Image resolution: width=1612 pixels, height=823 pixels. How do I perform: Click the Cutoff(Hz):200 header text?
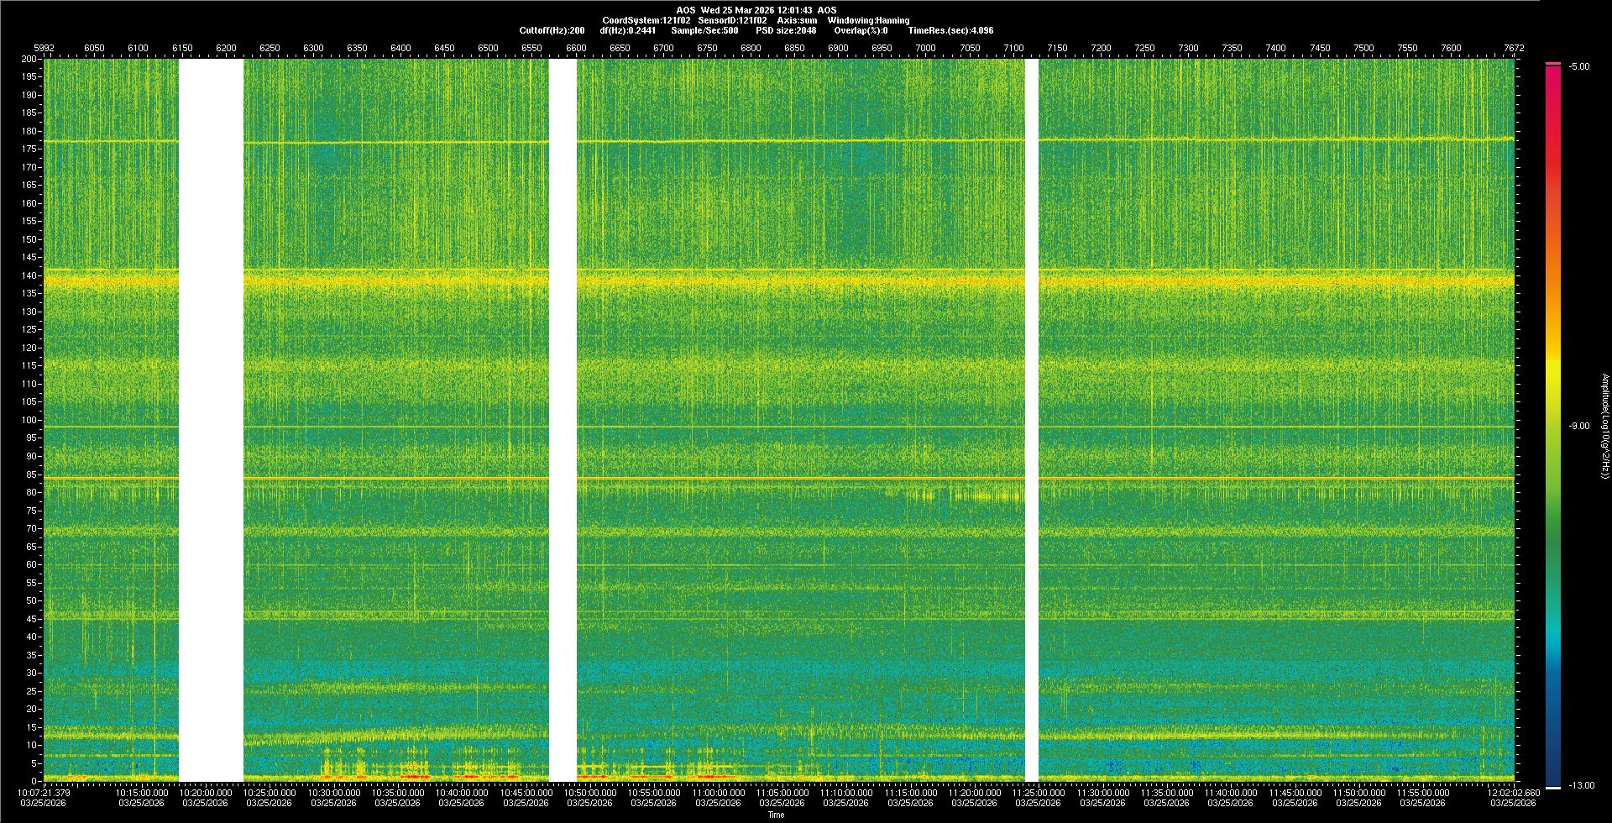(552, 30)
